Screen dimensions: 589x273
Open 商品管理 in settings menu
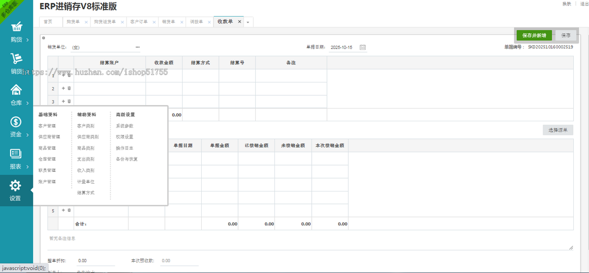[x=47, y=148]
